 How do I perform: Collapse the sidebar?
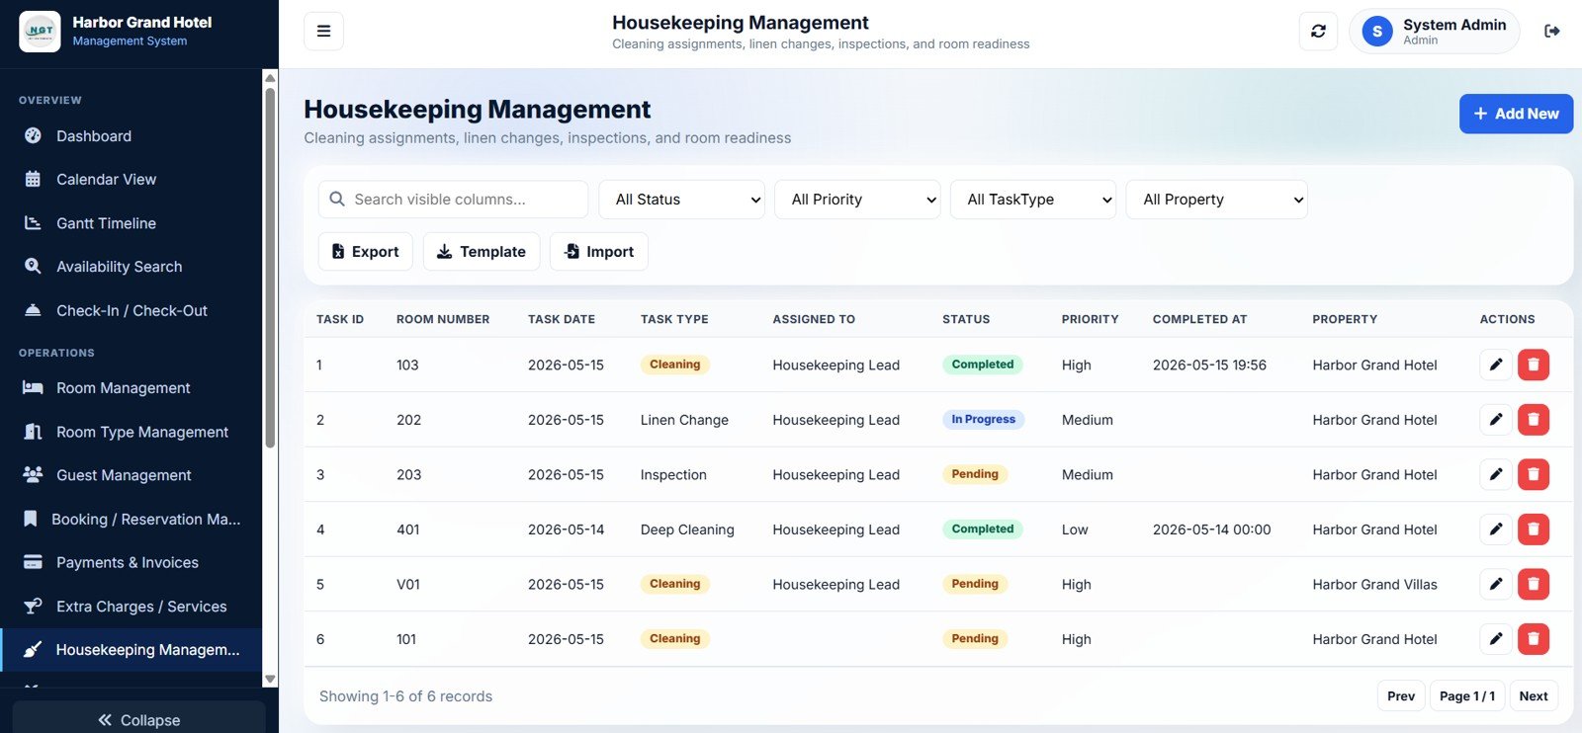tap(138, 719)
